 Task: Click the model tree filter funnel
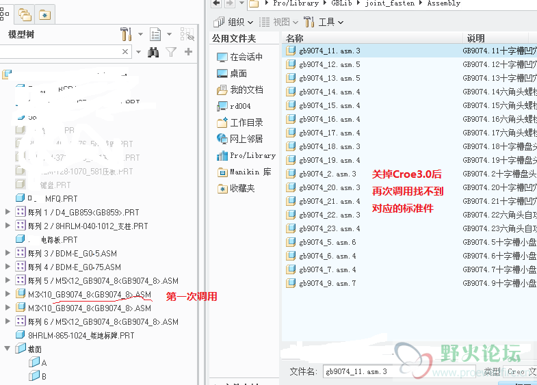pyautogui.click(x=171, y=52)
